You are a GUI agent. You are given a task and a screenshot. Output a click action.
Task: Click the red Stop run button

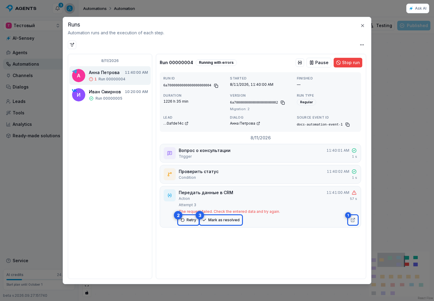[348, 63]
